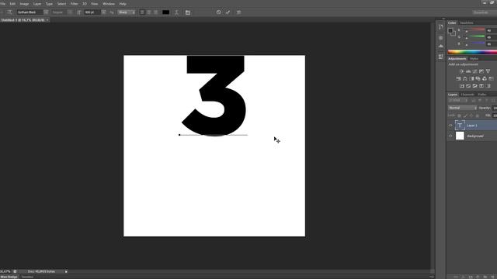Toggle lock image pixels brush icon
The image size is (497, 279).
point(465,115)
